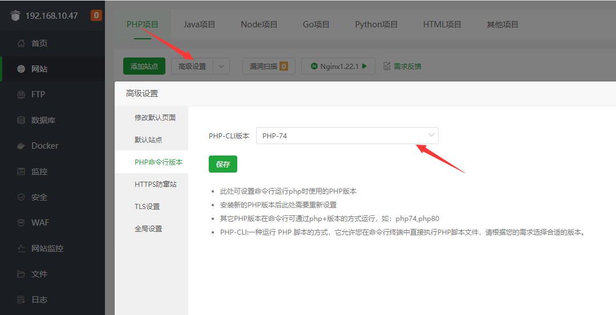Screen dimensions: 616x315
Task: Click the folder icon beside 文件
Action: [21, 274]
